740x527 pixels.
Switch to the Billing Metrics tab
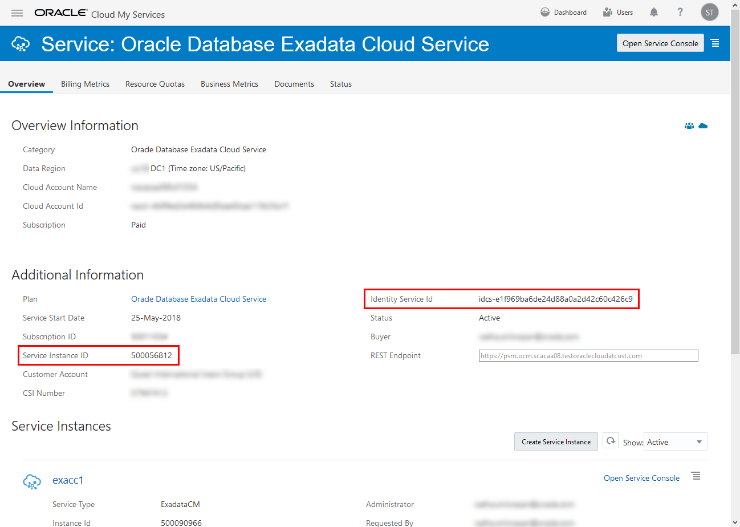[x=85, y=84]
